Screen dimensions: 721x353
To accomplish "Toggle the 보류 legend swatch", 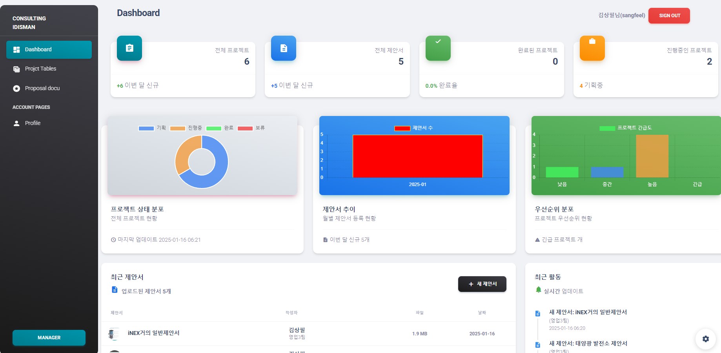I will [245, 128].
